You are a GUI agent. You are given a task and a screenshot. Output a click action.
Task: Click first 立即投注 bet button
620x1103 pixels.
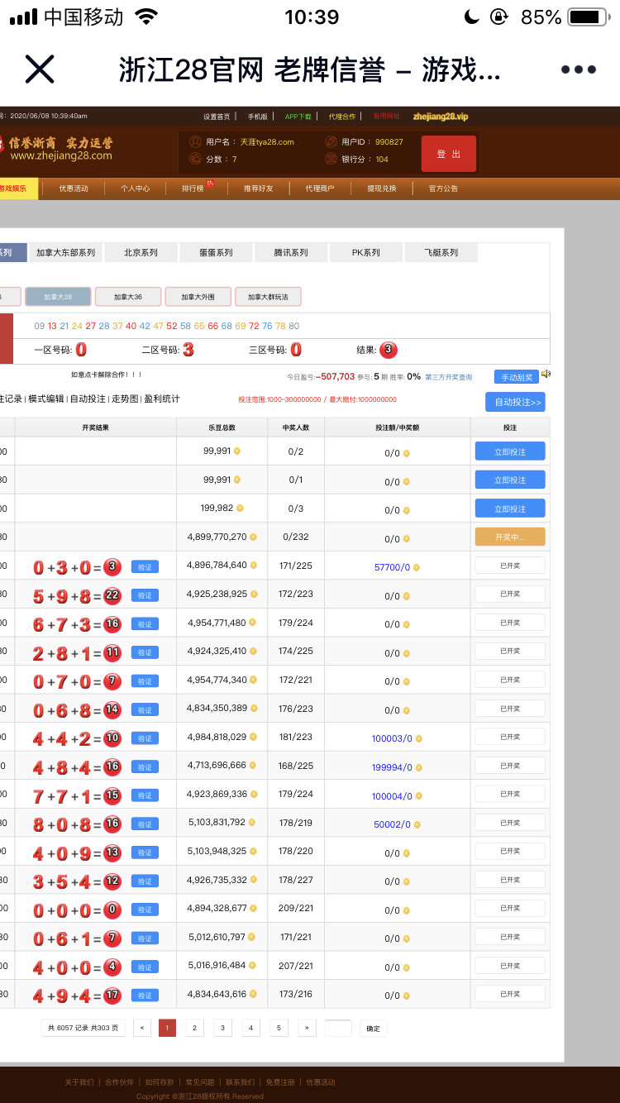(509, 451)
